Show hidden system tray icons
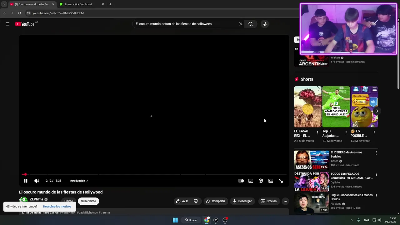Screen dimensions: 400x225 click(x=352, y=220)
